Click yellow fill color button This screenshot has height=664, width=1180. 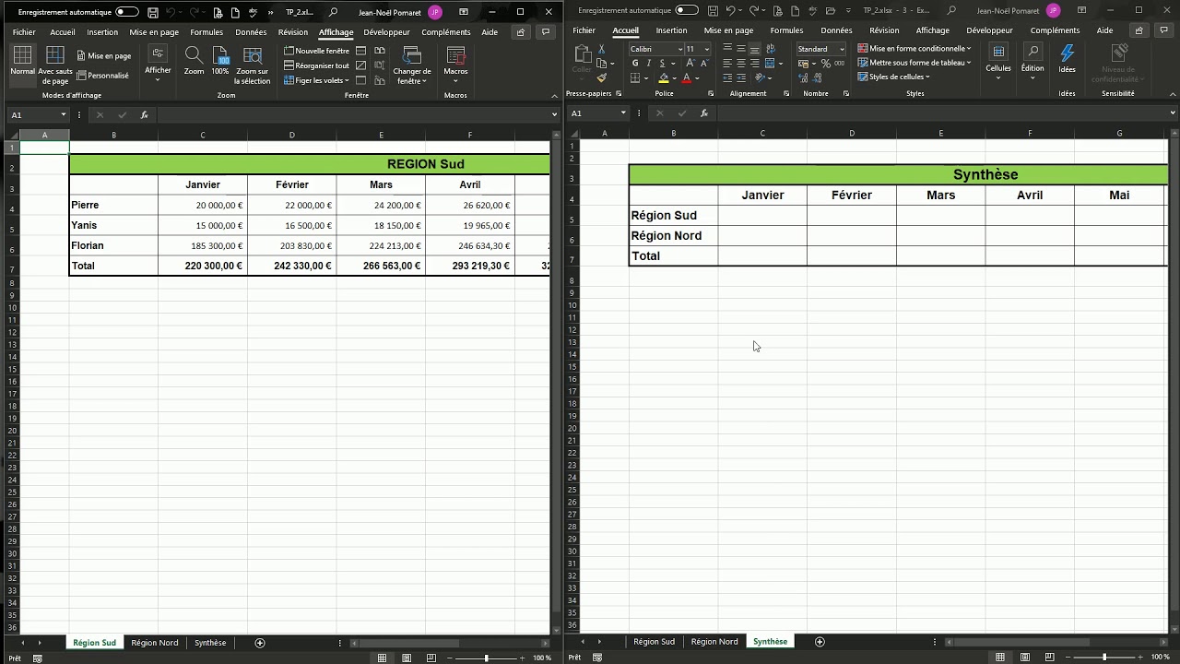[664, 78]
